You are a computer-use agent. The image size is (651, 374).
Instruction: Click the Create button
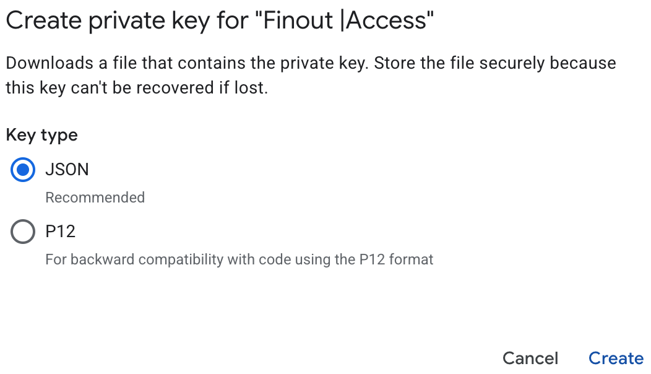pos(616,358)
